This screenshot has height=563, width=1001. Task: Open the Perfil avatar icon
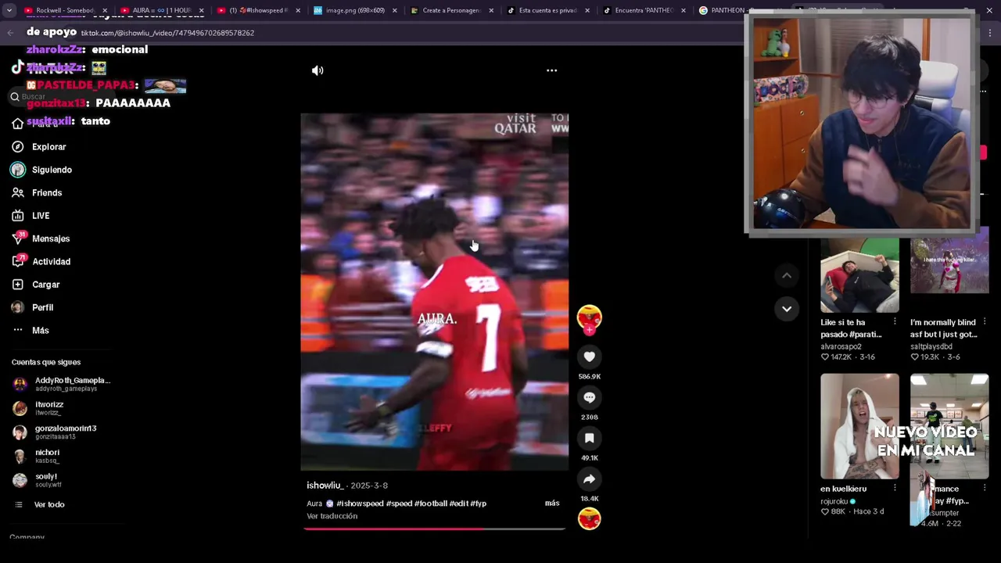point(18,307)
